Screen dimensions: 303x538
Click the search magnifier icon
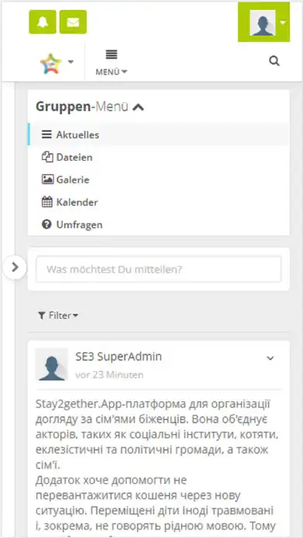274,61
